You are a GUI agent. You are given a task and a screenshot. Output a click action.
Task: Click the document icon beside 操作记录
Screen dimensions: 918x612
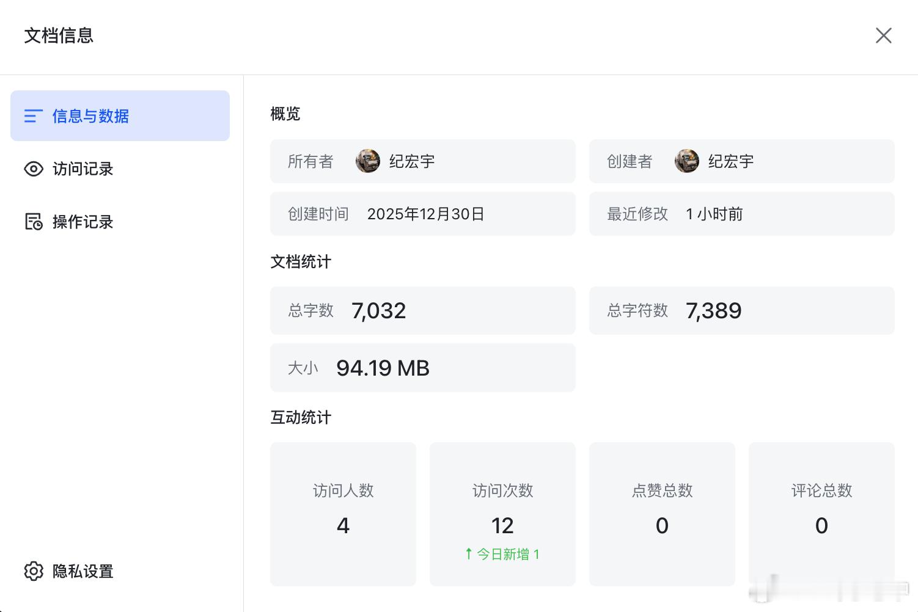point(34,222)
